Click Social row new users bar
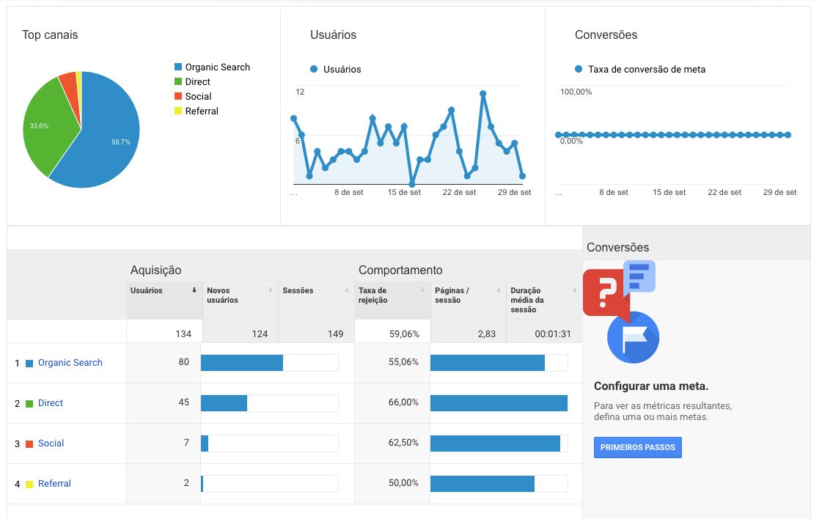Viewport: 822px width, 519px height. 205,443
